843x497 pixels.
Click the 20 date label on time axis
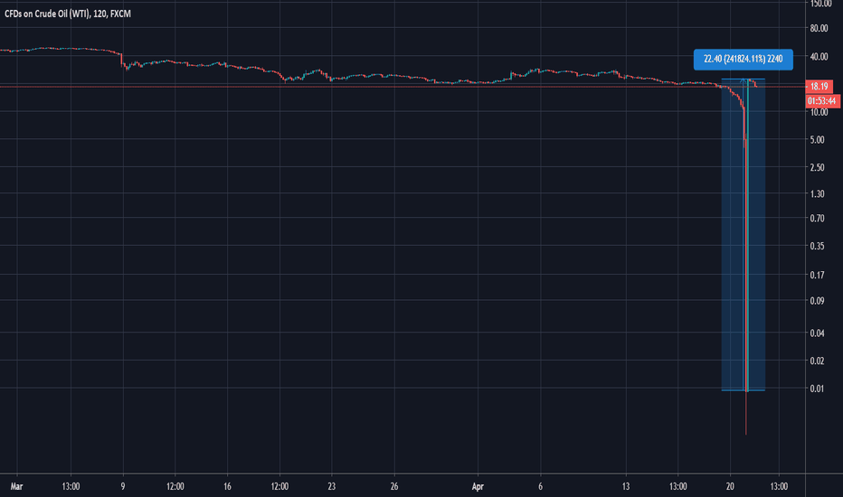(x=730, y=486)
